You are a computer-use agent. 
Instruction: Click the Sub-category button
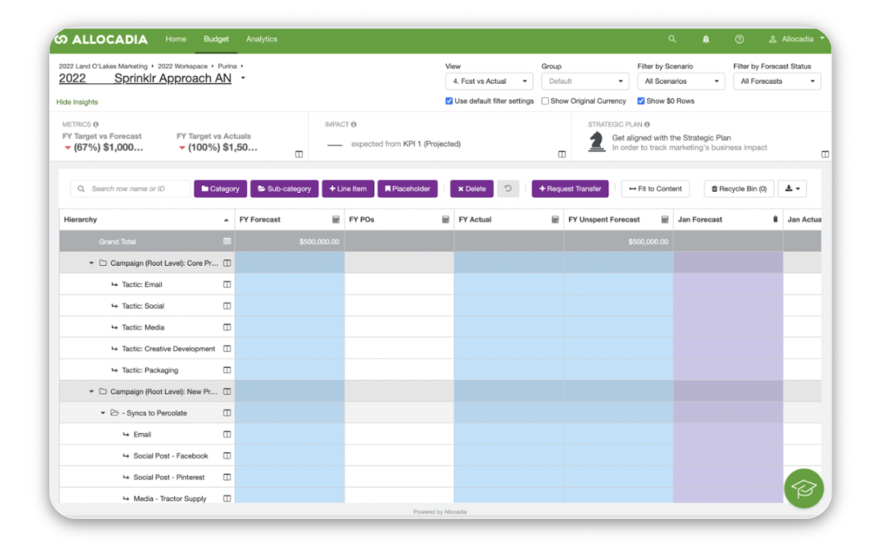coord(285,189)
